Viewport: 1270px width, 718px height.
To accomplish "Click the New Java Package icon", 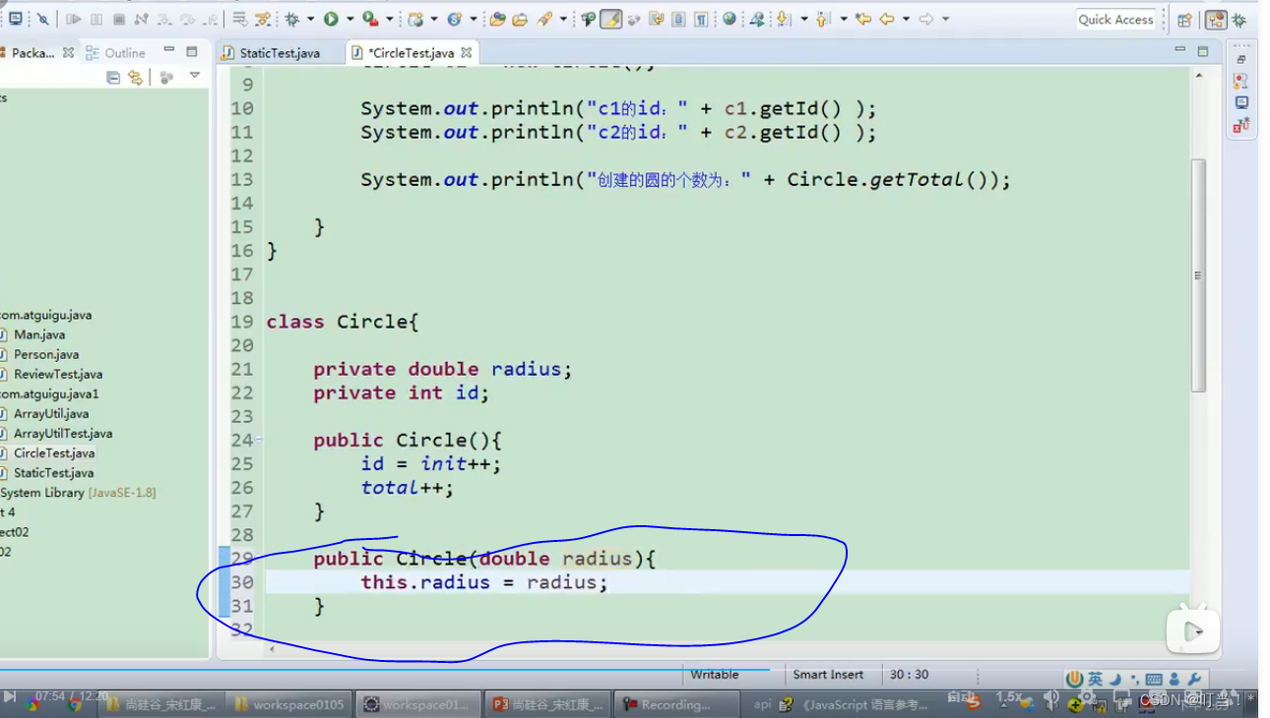I will point(416,19).
